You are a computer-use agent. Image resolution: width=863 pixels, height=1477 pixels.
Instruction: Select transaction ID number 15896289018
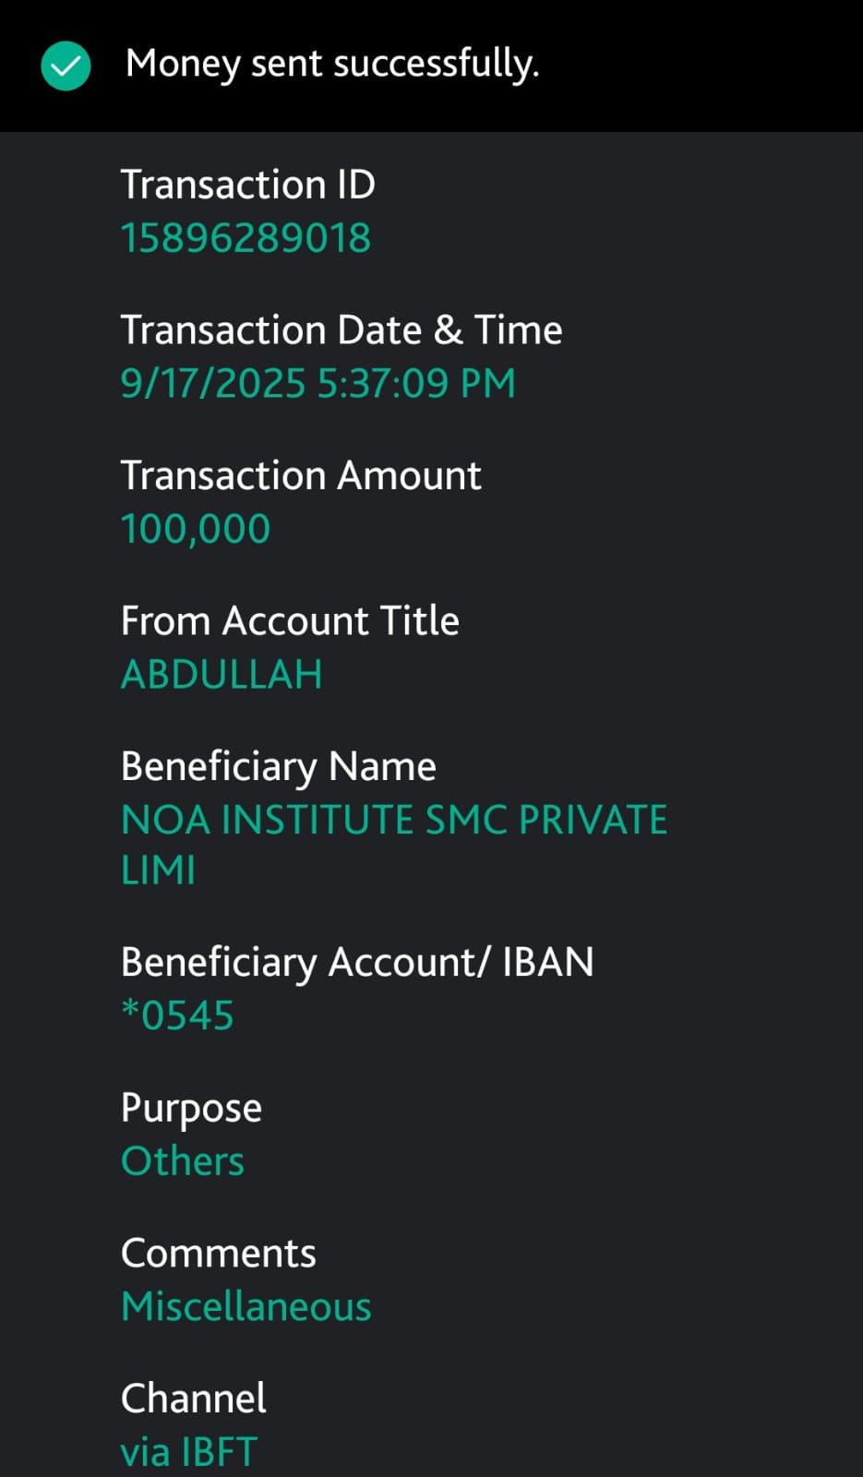[246, 238]
